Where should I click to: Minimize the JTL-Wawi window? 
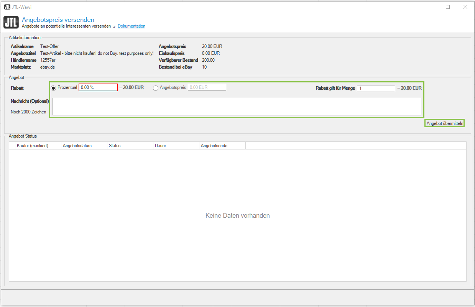(x=430, y=7)
